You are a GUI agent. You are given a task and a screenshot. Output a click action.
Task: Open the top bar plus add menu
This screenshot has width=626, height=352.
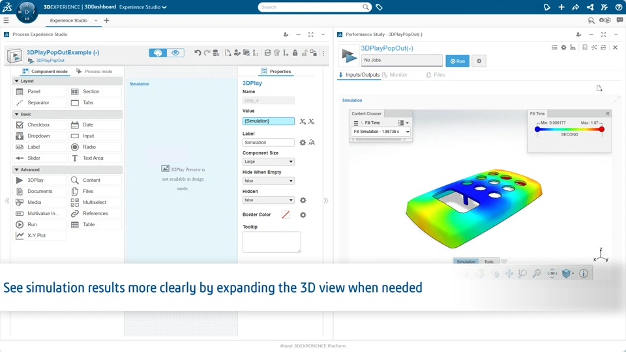pos(561,7)
